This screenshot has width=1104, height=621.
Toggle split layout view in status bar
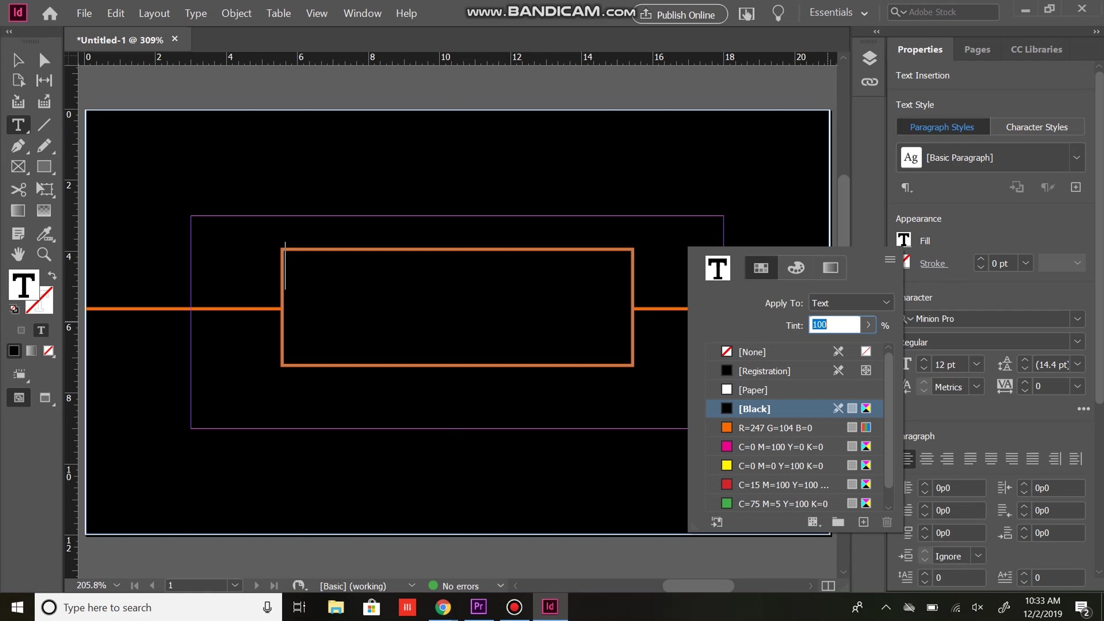pyautogui.click(x=828, y=586)
